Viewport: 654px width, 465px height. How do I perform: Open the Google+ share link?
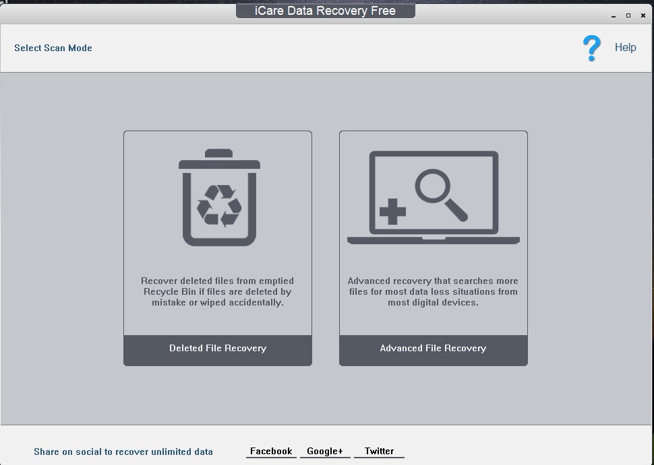pos(325,451)
